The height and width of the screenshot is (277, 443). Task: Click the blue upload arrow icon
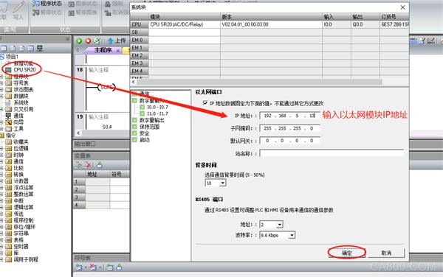click(111, 41)
